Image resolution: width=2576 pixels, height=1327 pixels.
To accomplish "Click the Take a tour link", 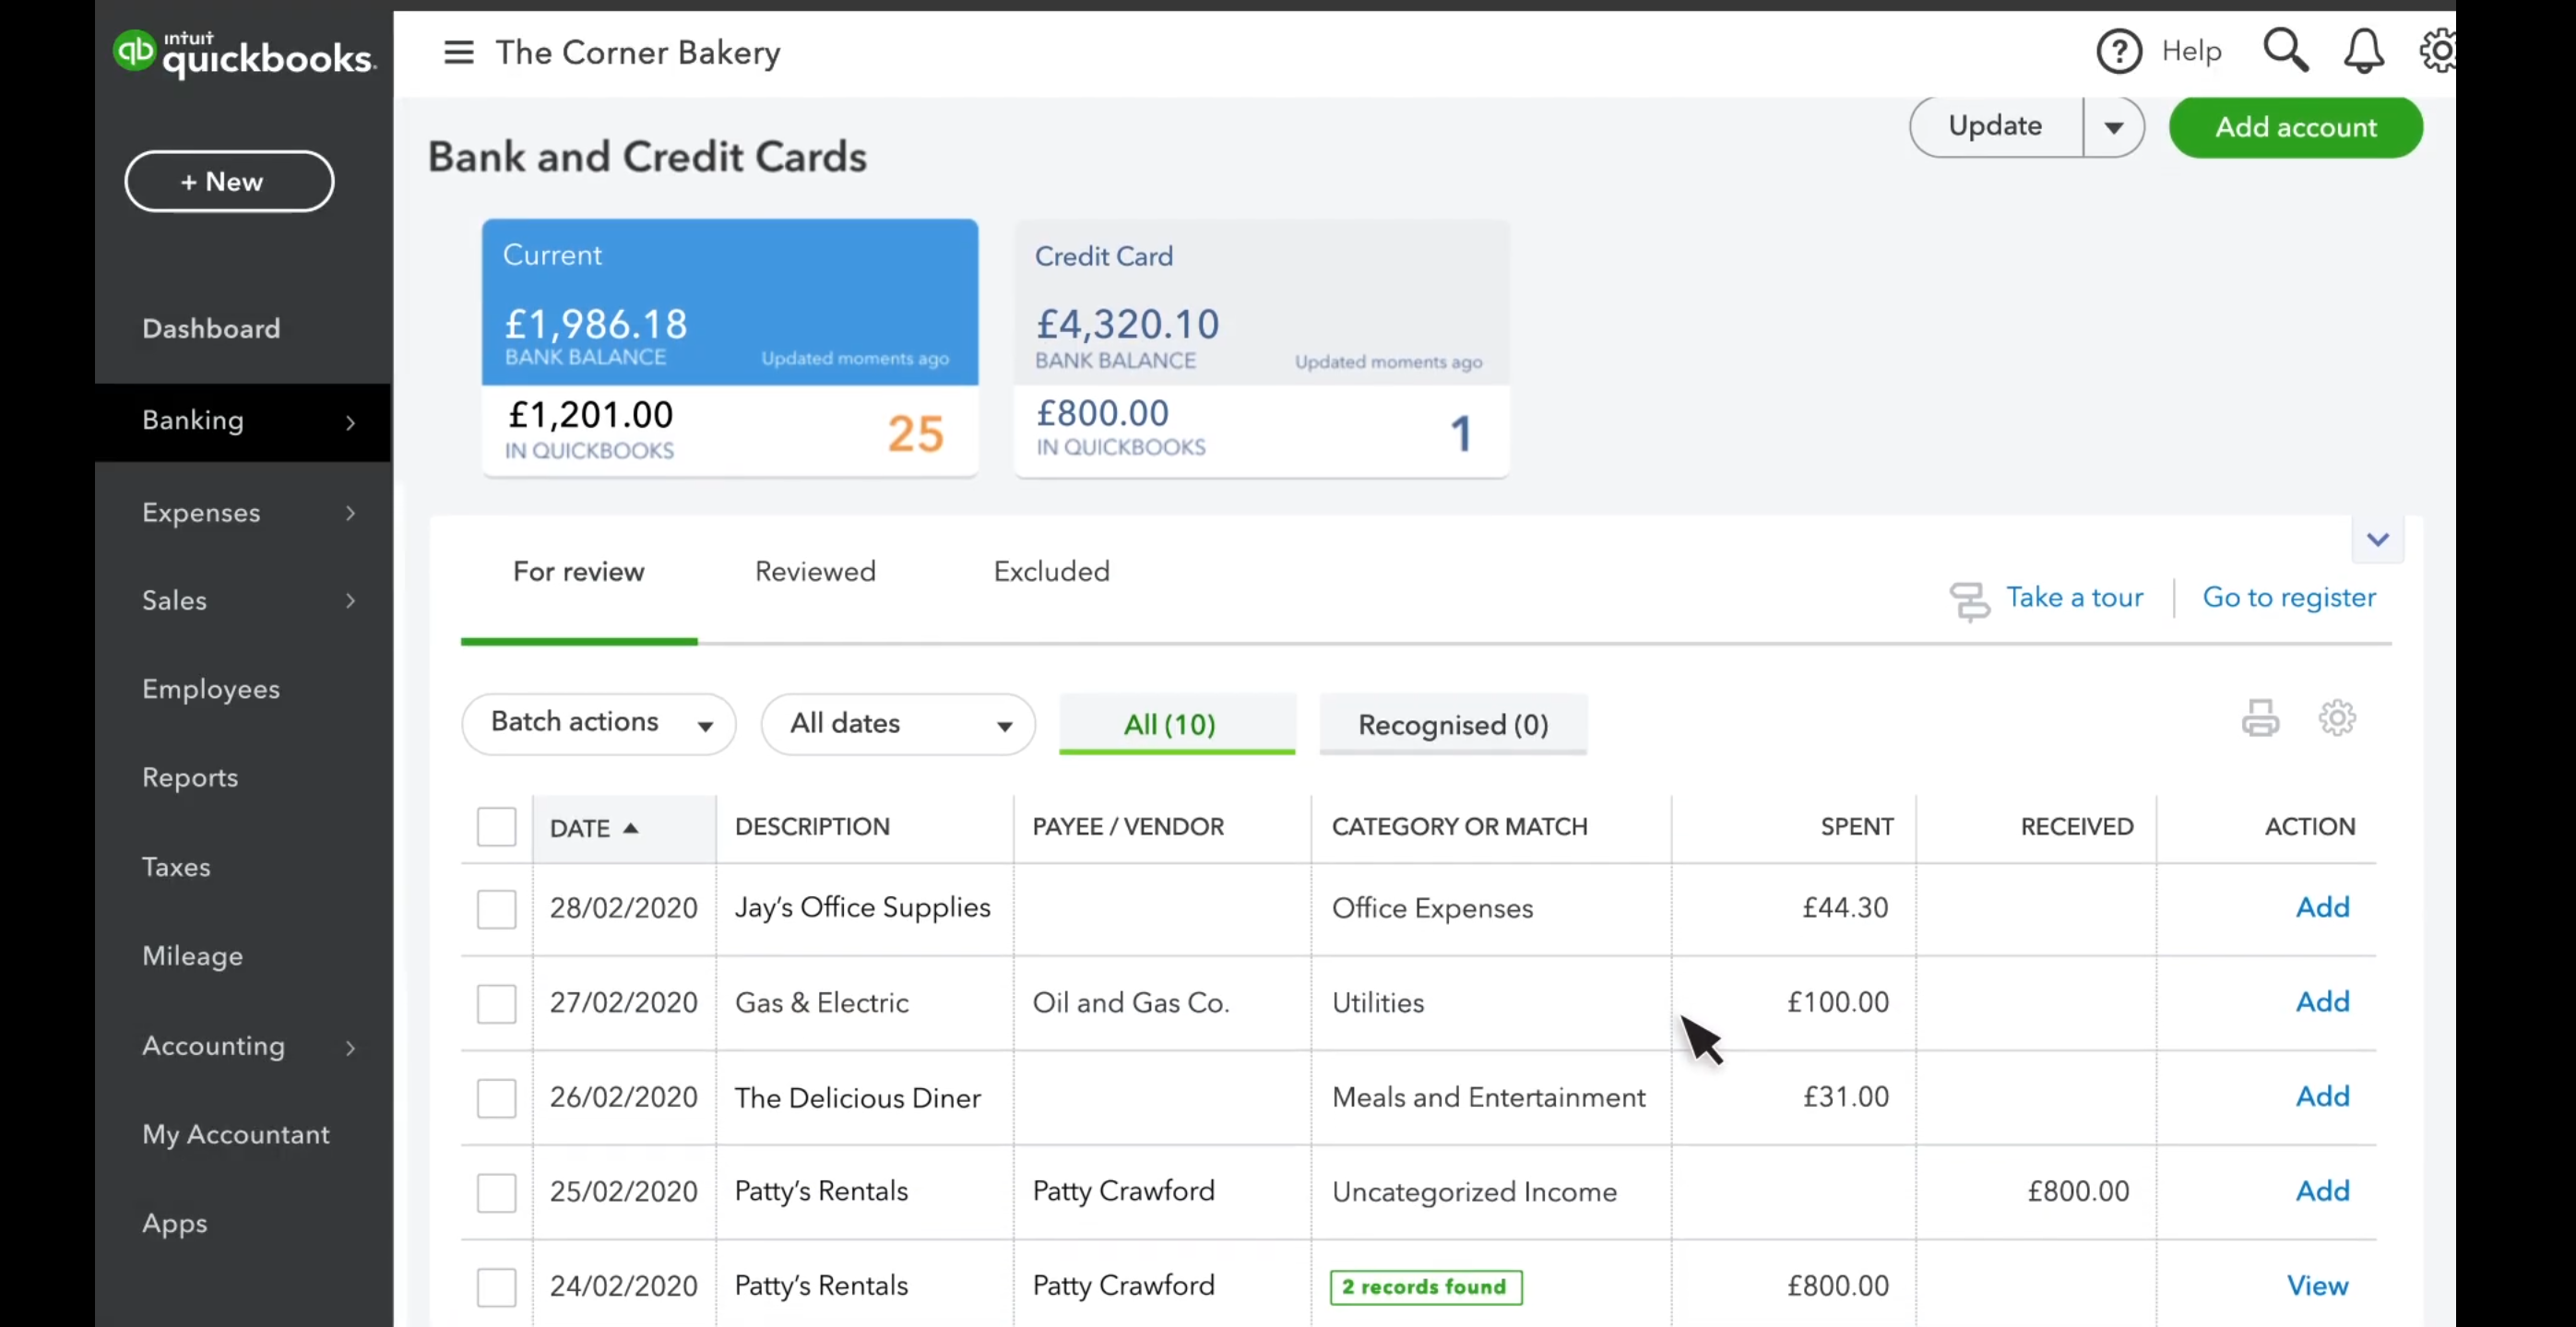I will click(2074, 597).
